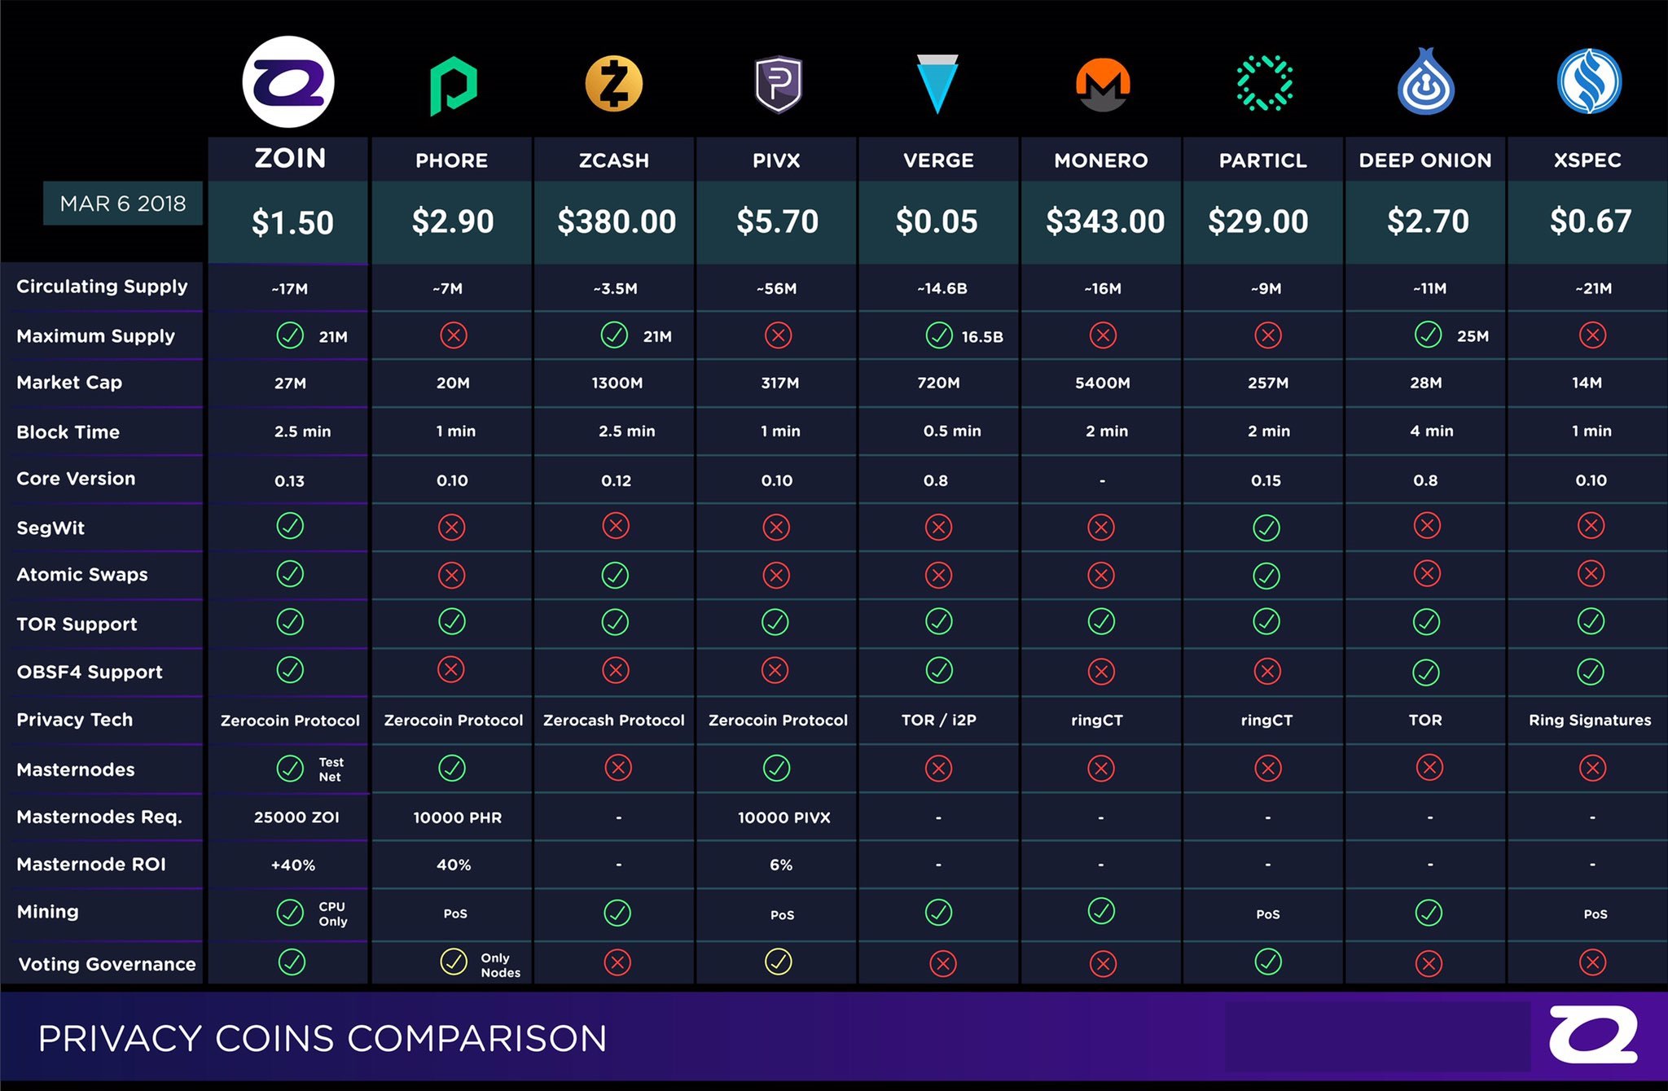The width and height of the screenshot is (1668, 1091).
Task: Click PIVX's 6% masternode ROI
Action: point(781,865)
